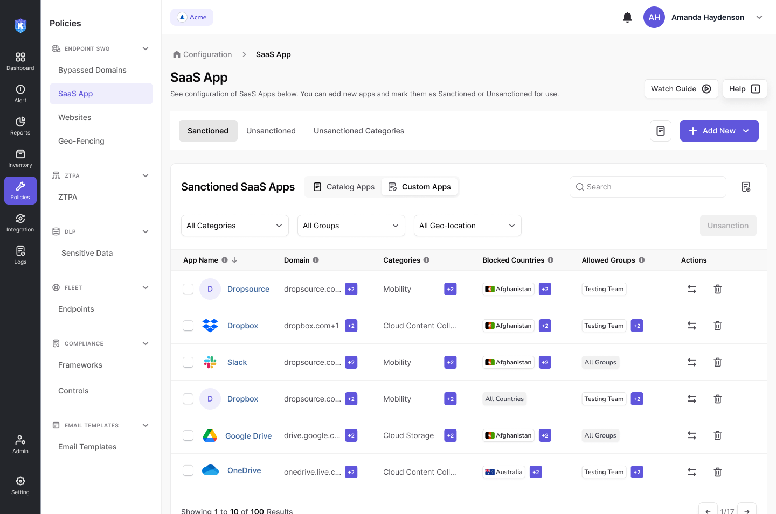The height and width of the screenshot is (514, 776).
Task: Expand the All Geo-location filter
Action: pyautogui.click(x=467, y=226)
